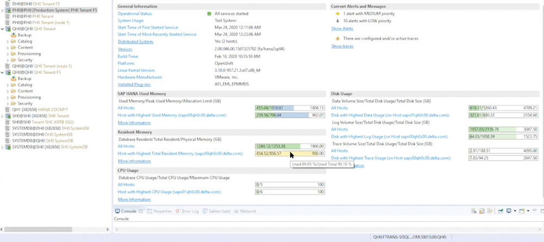Screen dimensions: 544x242
Task: Open the Tables Used tab
Action: 217,211
